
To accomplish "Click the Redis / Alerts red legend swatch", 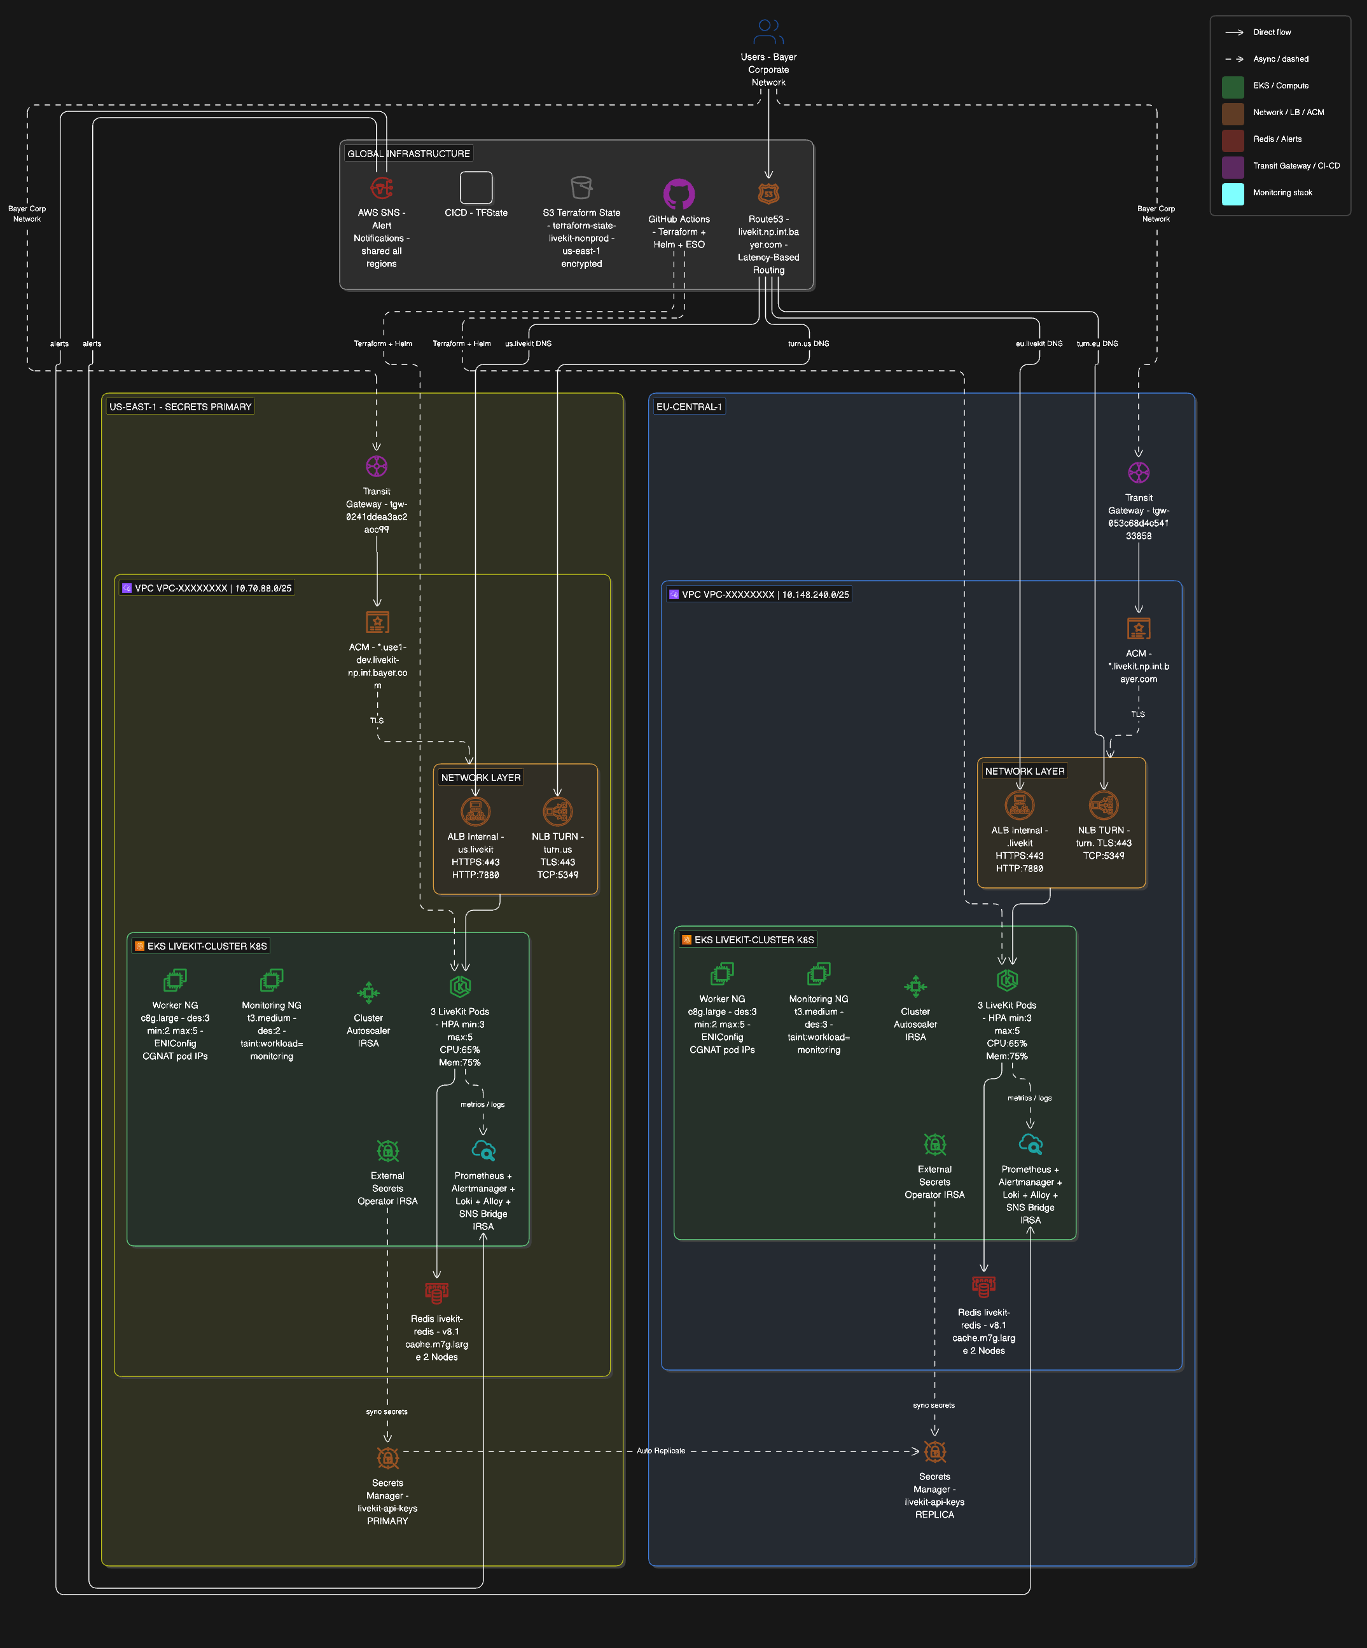I will (1233, 139).
